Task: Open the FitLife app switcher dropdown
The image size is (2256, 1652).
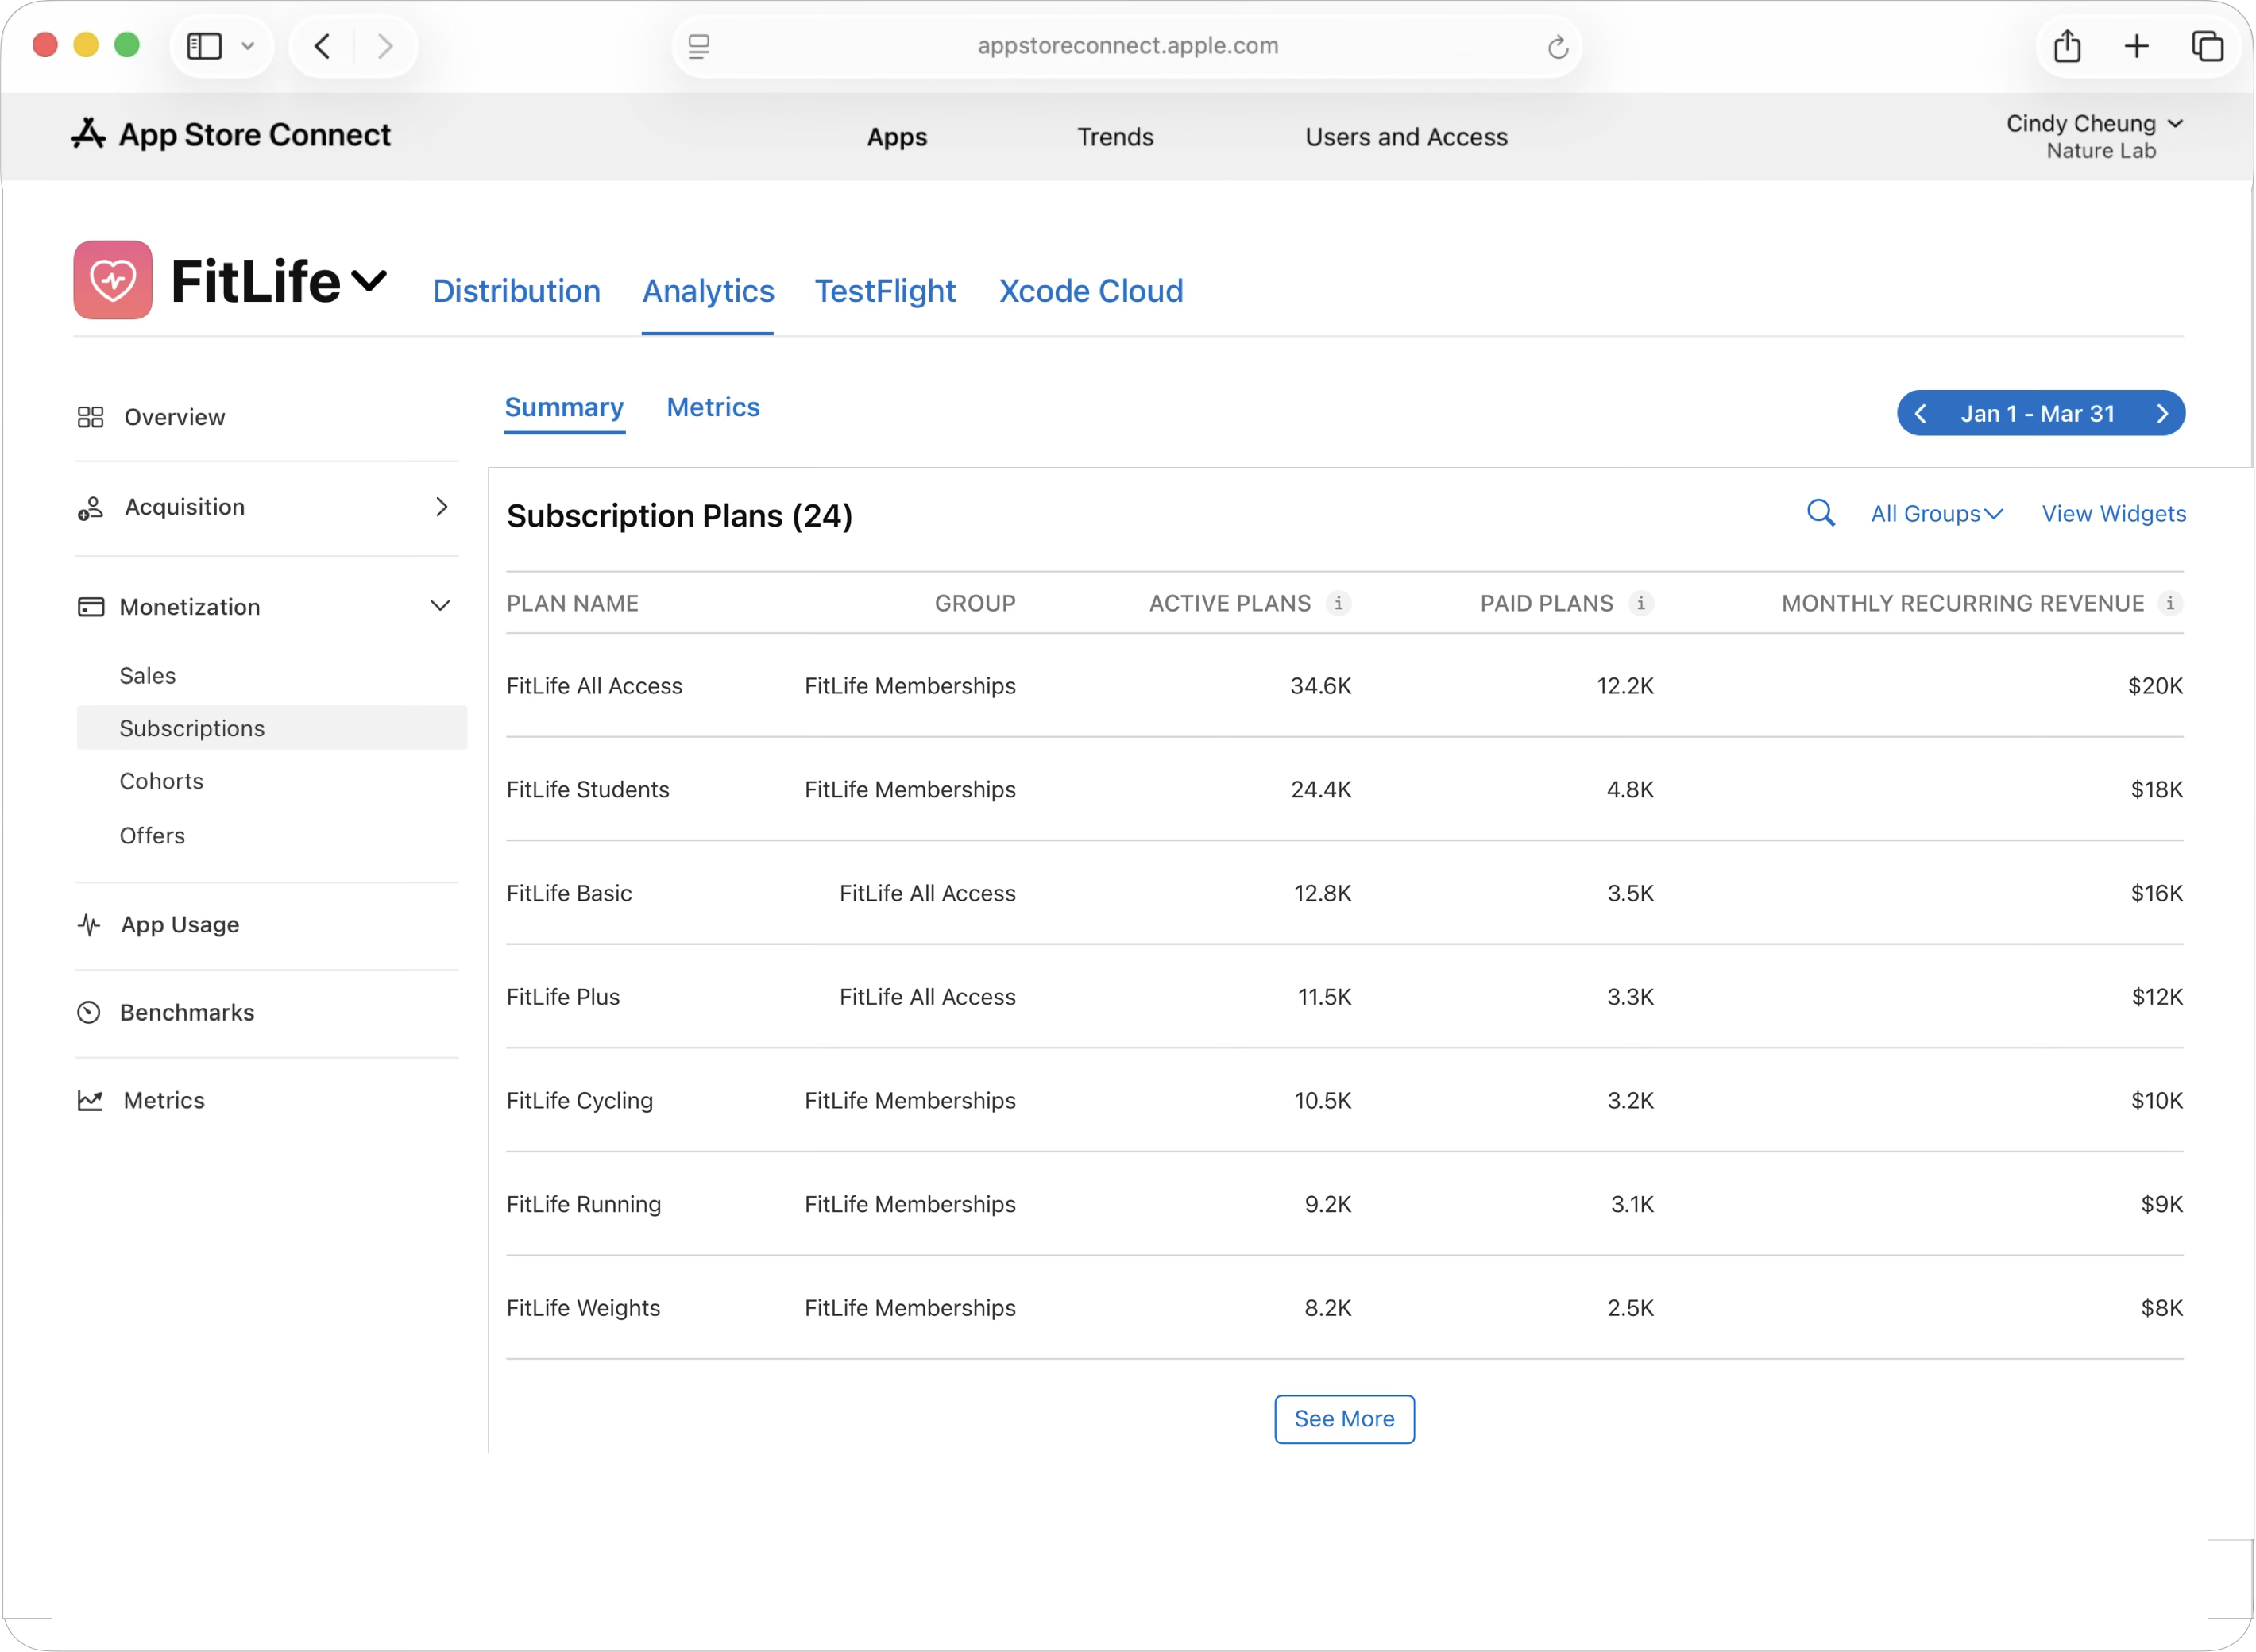Action: pyautogui.click(x=369, y=280)
